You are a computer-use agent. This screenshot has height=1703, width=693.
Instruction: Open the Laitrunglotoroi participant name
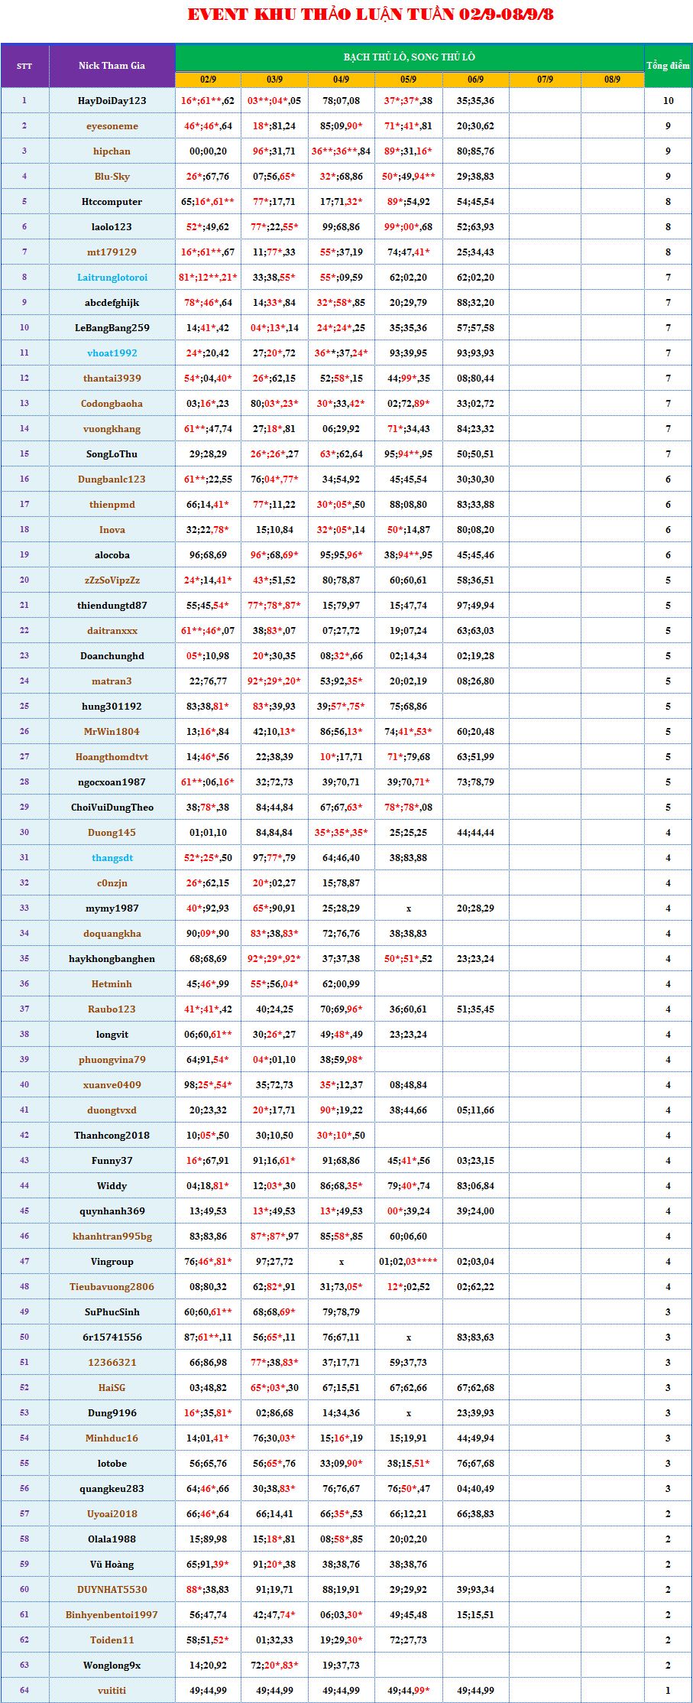click(112, 278)
